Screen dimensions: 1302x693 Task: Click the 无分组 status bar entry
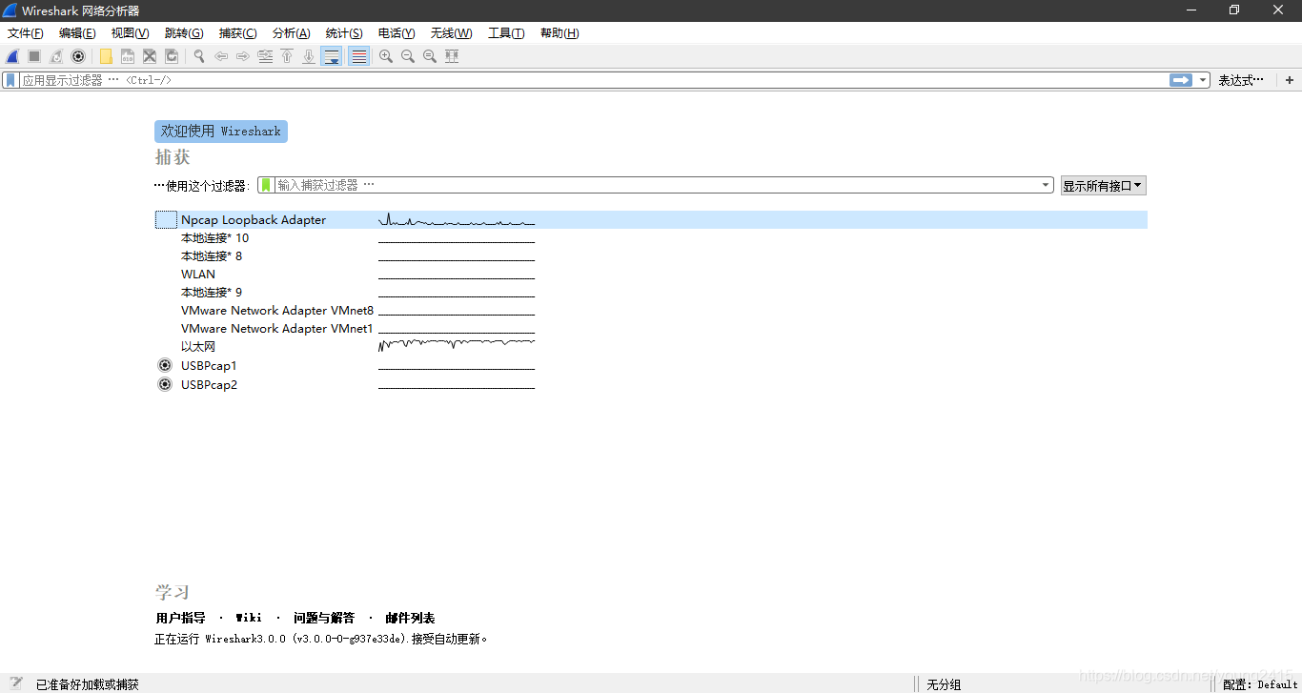[x=944, y=684]
